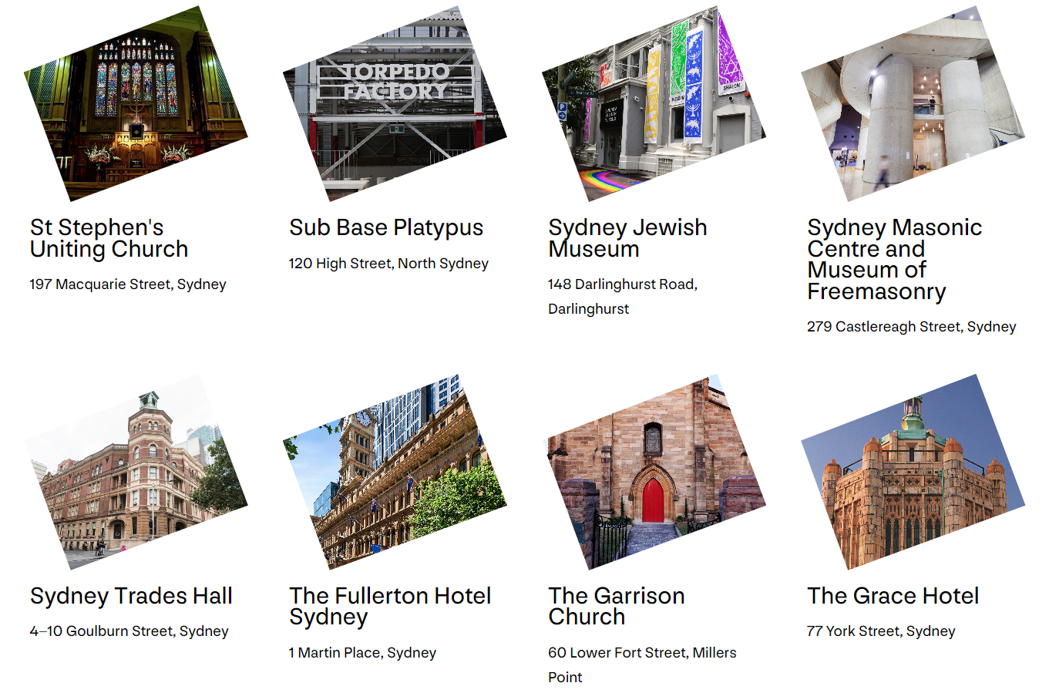1049x693 pixels.
Task: Open the Grace Hotel tower photo
Action: (913, 473)
